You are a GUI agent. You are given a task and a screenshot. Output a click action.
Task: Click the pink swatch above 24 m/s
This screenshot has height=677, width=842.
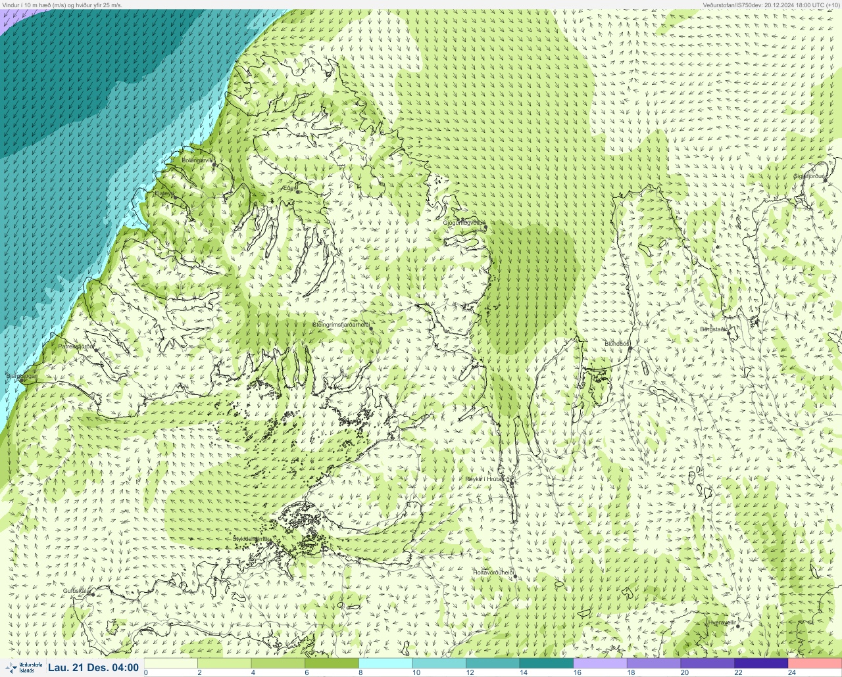pos(815,663)
